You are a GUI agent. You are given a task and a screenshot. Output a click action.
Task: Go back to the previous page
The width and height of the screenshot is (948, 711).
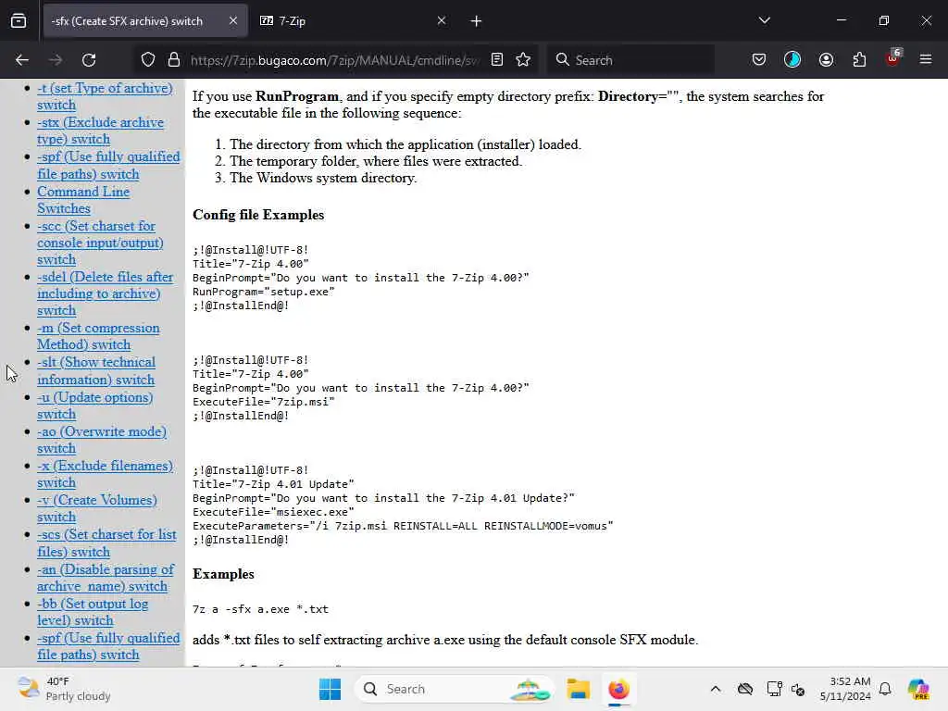22,60
